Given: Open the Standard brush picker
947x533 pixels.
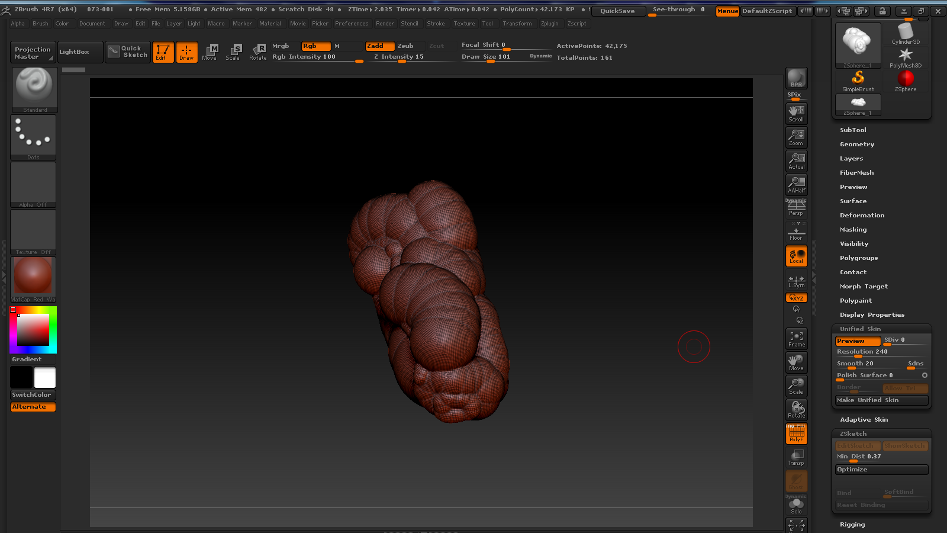Looking at the screenshot, I should pyautogui.click(x=34, y=89).
